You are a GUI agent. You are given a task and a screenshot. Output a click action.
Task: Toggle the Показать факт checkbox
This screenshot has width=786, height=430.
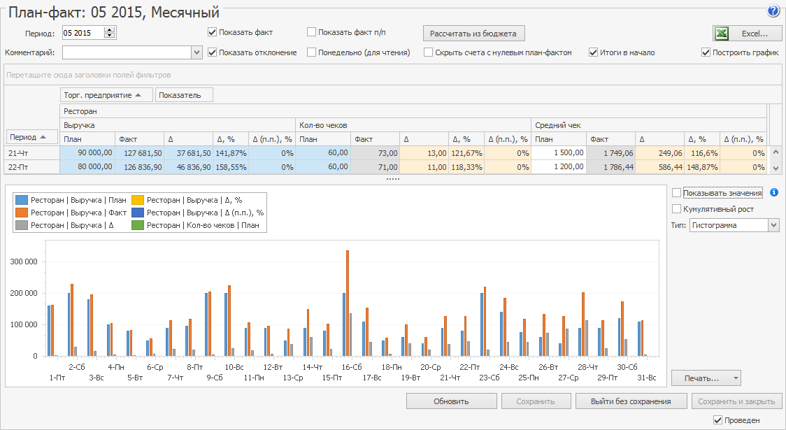(212, 32)
